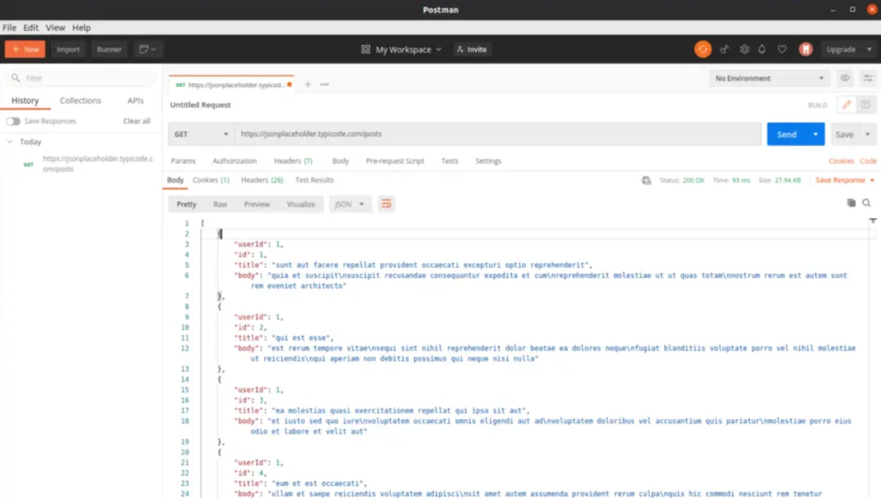Select the History tab

25,100
